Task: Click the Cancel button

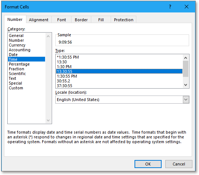Action: pyautogui.click(x=179, y=164)
